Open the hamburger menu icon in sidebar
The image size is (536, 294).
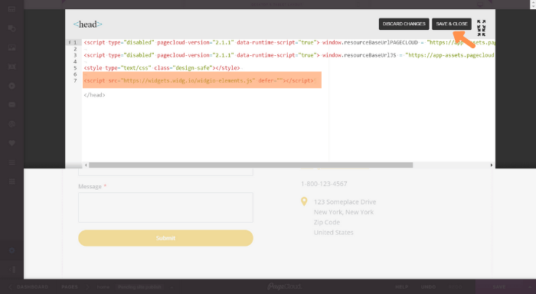(x=11, y=162)
